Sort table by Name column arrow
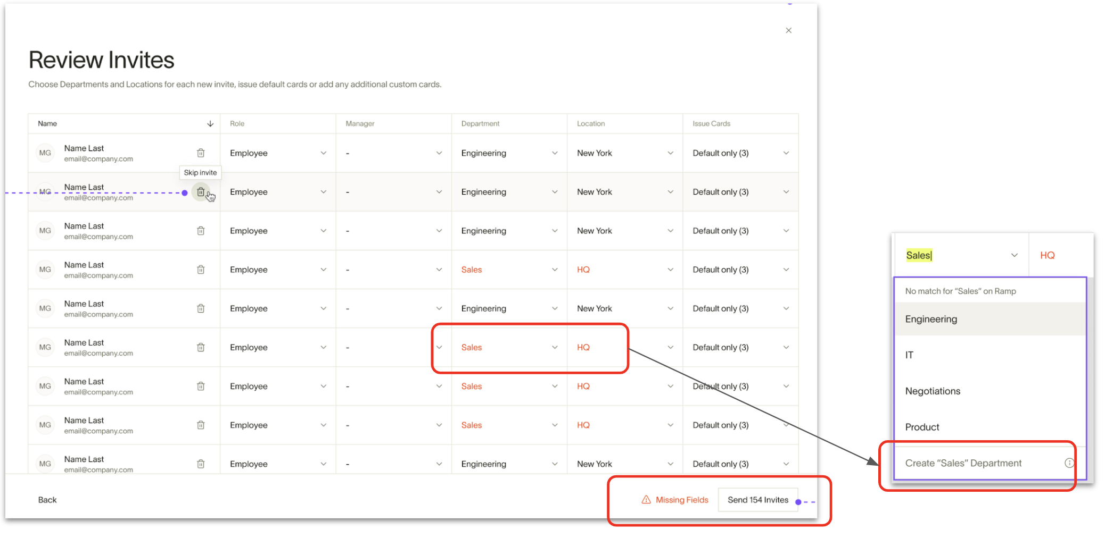1105x538 pixels. coord(210,123)
